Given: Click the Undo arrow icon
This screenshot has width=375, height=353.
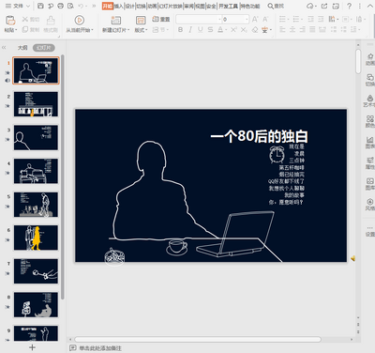Looking at the screenshot, I should 81,6.
